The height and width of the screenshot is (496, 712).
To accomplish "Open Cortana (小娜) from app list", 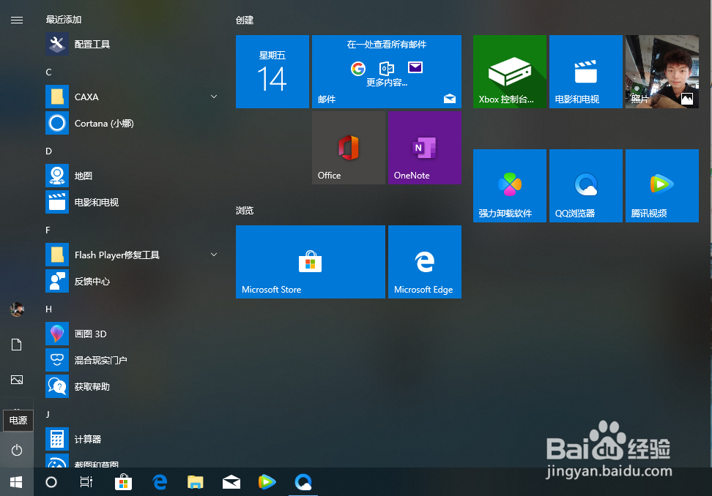I will point(132,124).
